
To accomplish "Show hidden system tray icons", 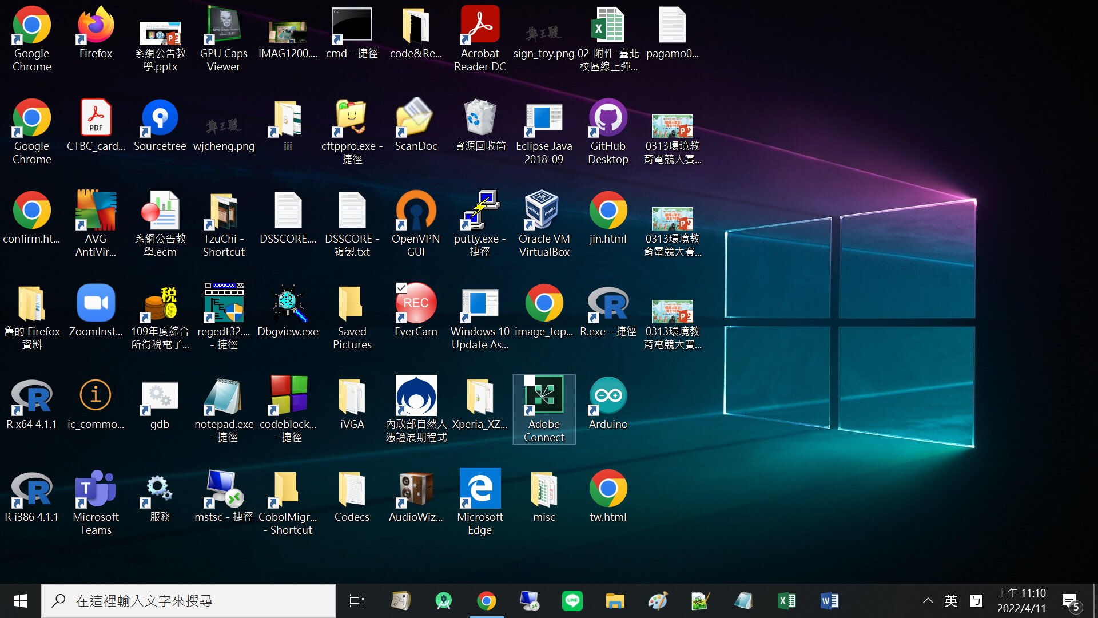I will coord(928,601).
